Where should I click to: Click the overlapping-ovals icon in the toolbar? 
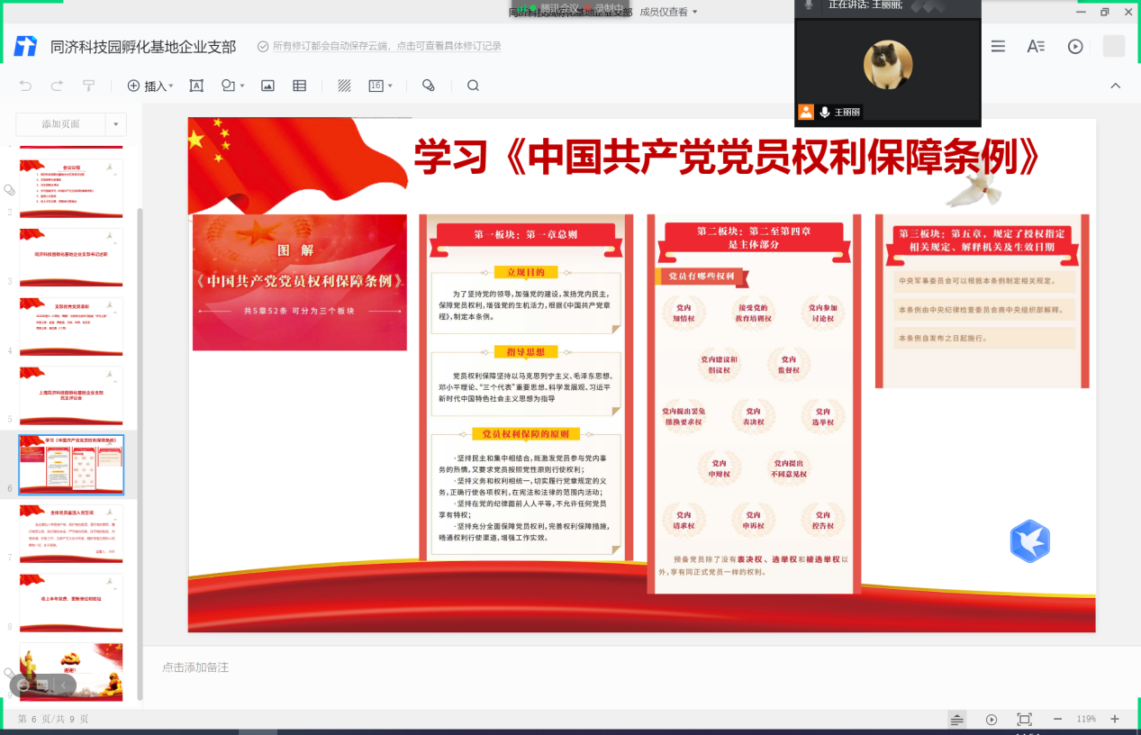click(429, 86)
